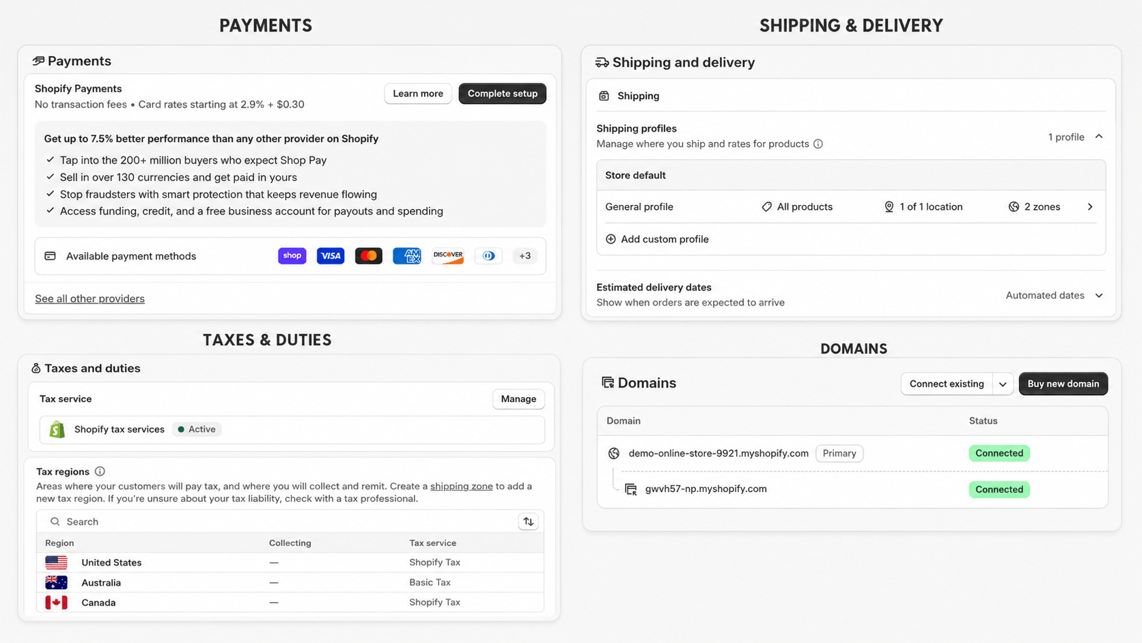Viewport: 1142px width, 643px height.
Task: Click Complete setup for Shopify Payments
Action: coord(503,94)
